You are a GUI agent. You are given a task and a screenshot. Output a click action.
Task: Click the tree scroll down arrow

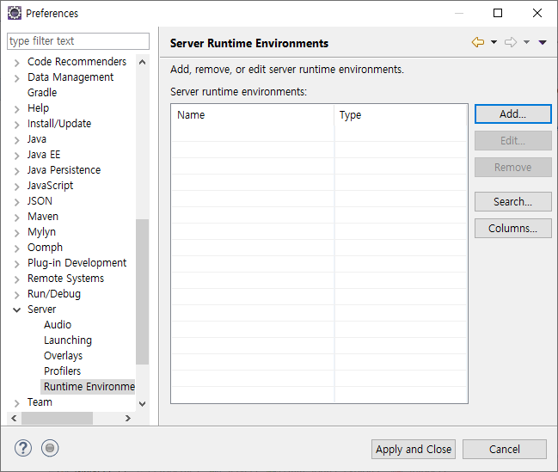coord(143,404)
